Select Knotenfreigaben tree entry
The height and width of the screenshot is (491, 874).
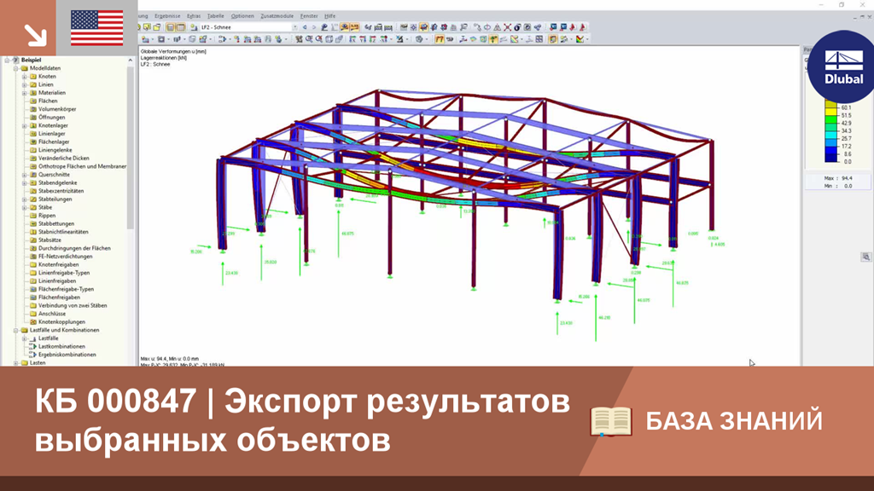click(59, 265)
